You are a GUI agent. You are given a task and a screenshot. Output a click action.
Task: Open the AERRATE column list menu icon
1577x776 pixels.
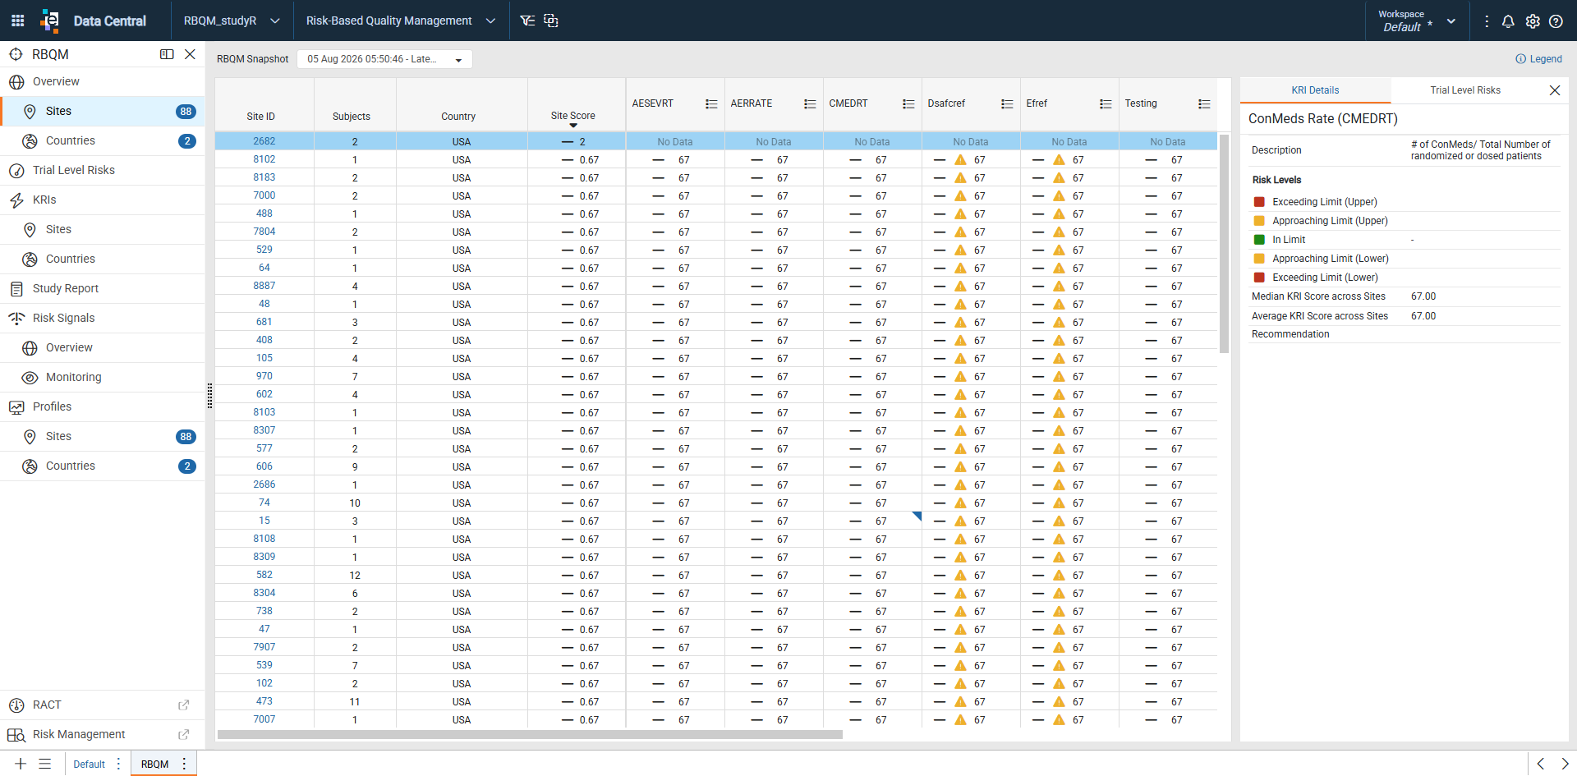point(810,104)
